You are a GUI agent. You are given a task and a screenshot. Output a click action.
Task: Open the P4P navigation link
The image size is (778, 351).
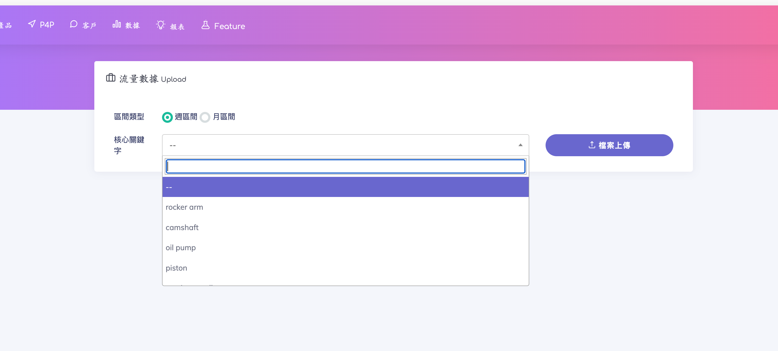click(47, 25)
